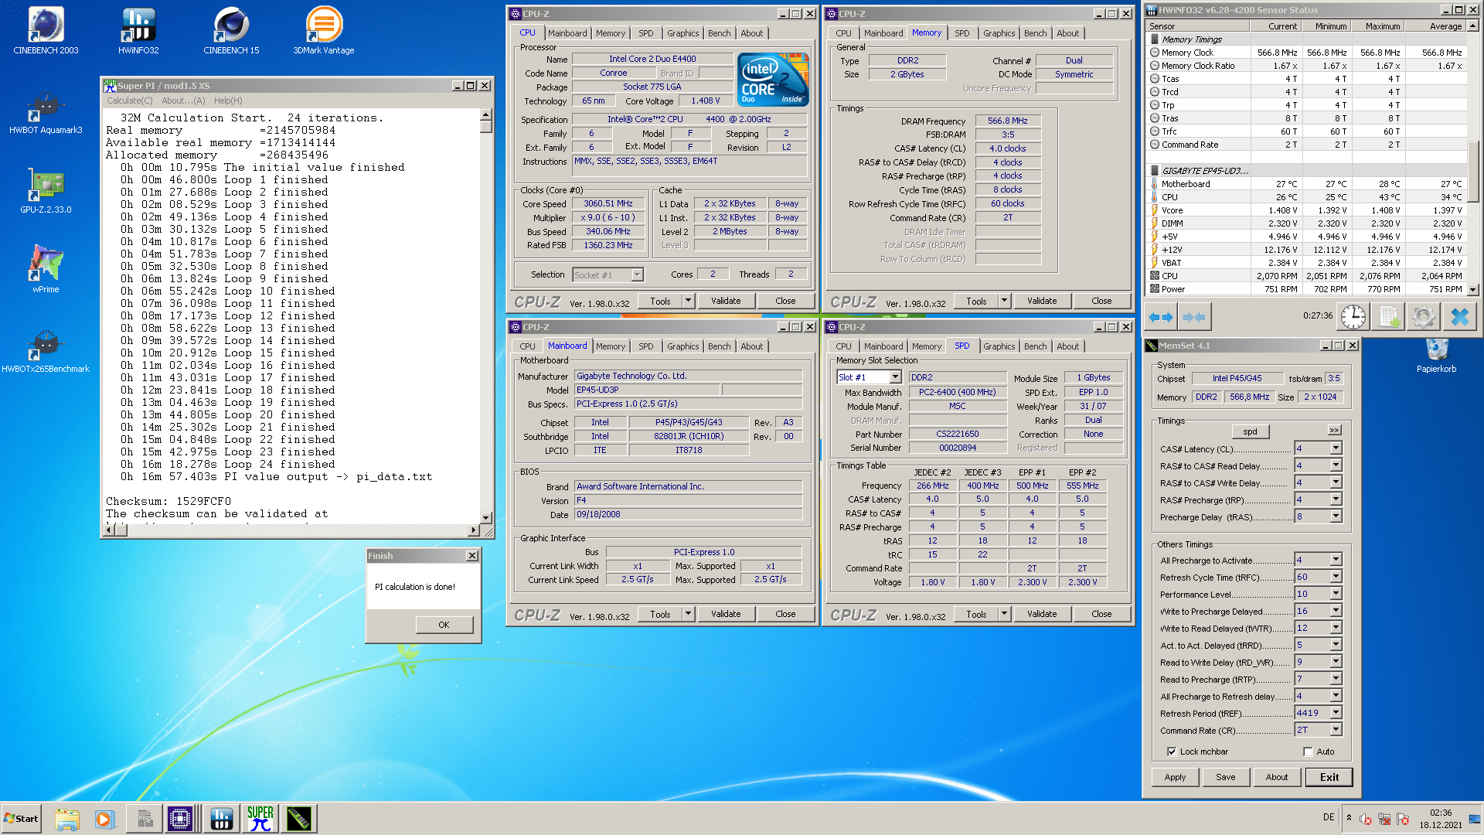The width and height of the screenshot is (1484, 835).
Task: Click the spd button in MemSet
Action: pyautogui.click(x=1250, y=431)
